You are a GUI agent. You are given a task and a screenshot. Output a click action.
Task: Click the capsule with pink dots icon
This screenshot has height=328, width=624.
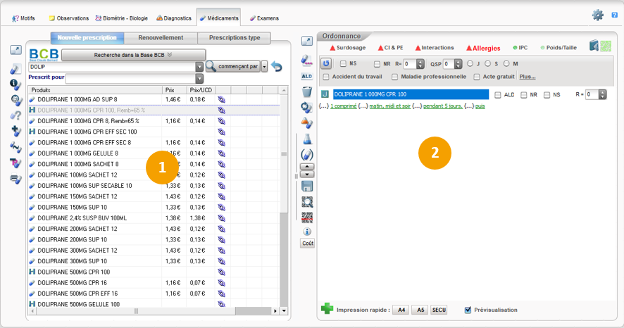click(x=307, y=60)
